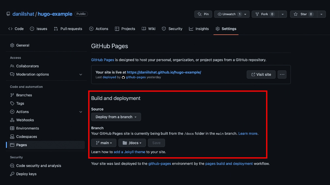Switch to the Code tab
The width and height of the screenshot is (330, 185).
tap(16, 29)
